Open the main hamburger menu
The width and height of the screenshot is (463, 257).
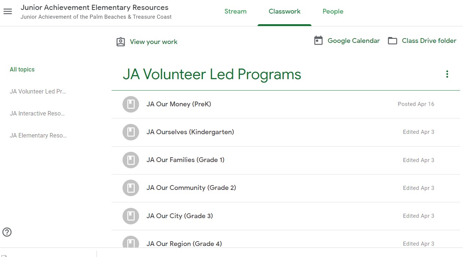pos(8,11)
